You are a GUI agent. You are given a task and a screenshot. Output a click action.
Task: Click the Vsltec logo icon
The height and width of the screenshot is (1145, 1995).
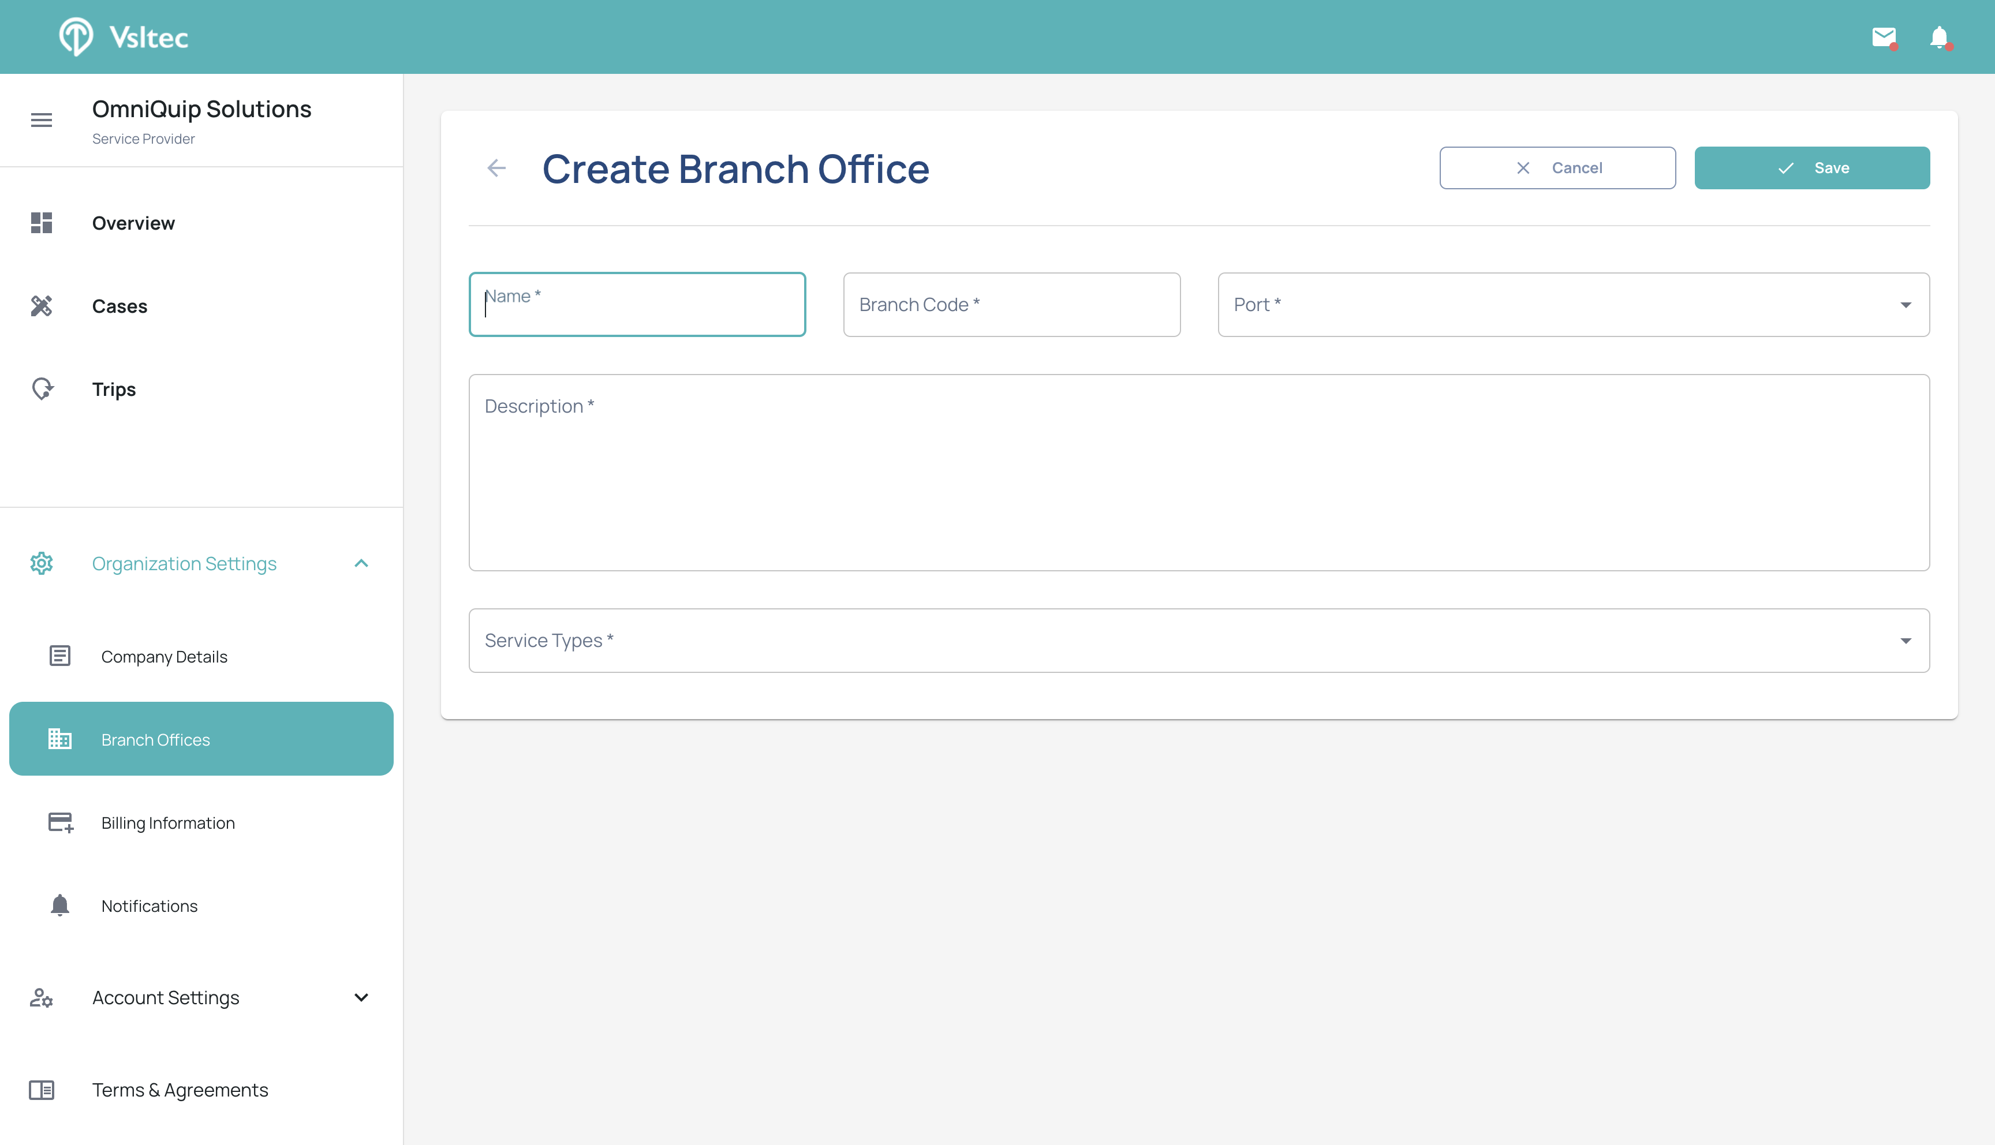click(x=76, y=36)
